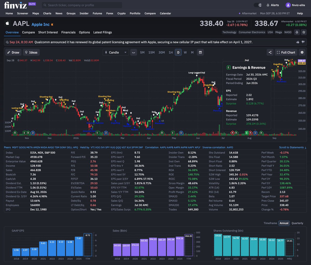This screenshot has width=311, height=265.
Task: Open the Alerts bell in the header
Action: 273,5
